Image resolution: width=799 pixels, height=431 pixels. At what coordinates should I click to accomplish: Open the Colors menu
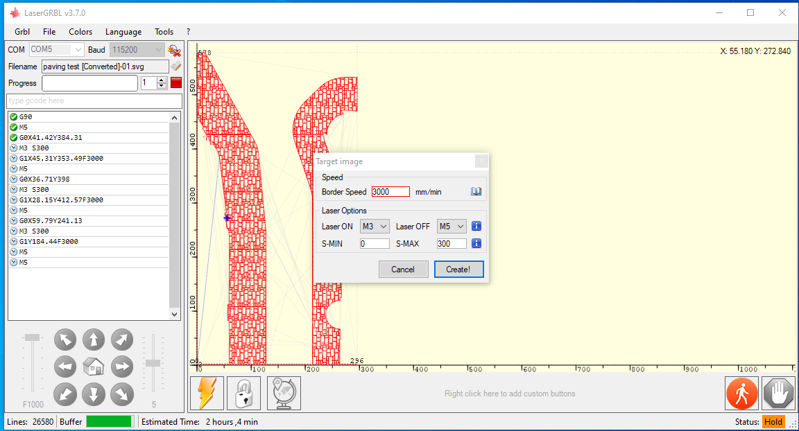point(80,32)
